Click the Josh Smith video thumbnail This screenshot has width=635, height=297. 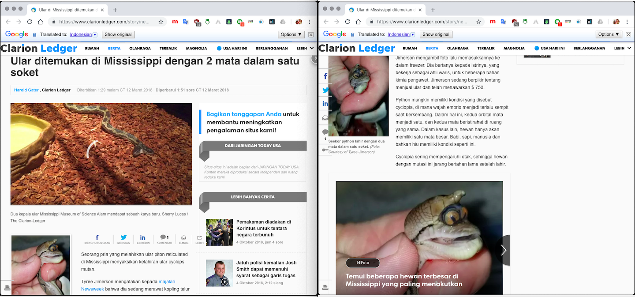pyautogui.click(x=219, y=273)
